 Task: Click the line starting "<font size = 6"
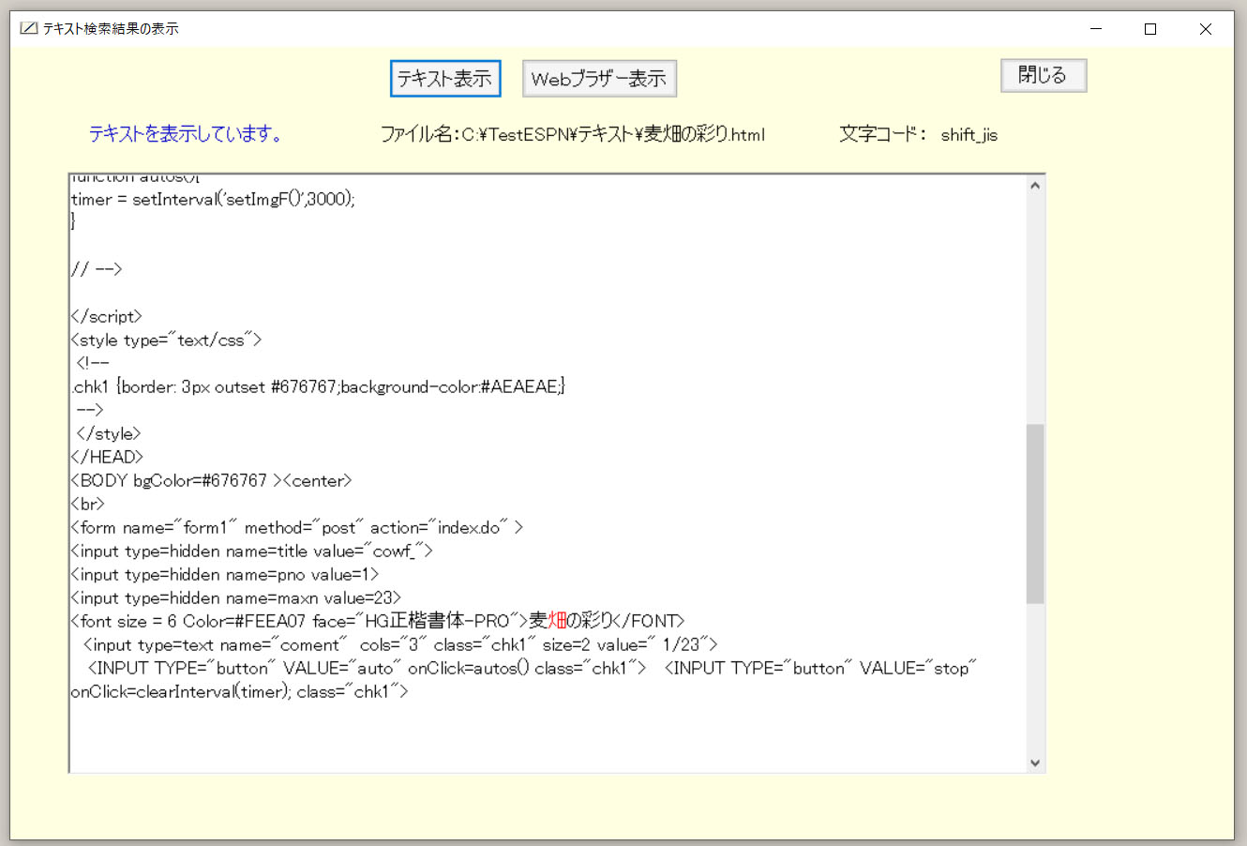378,621
